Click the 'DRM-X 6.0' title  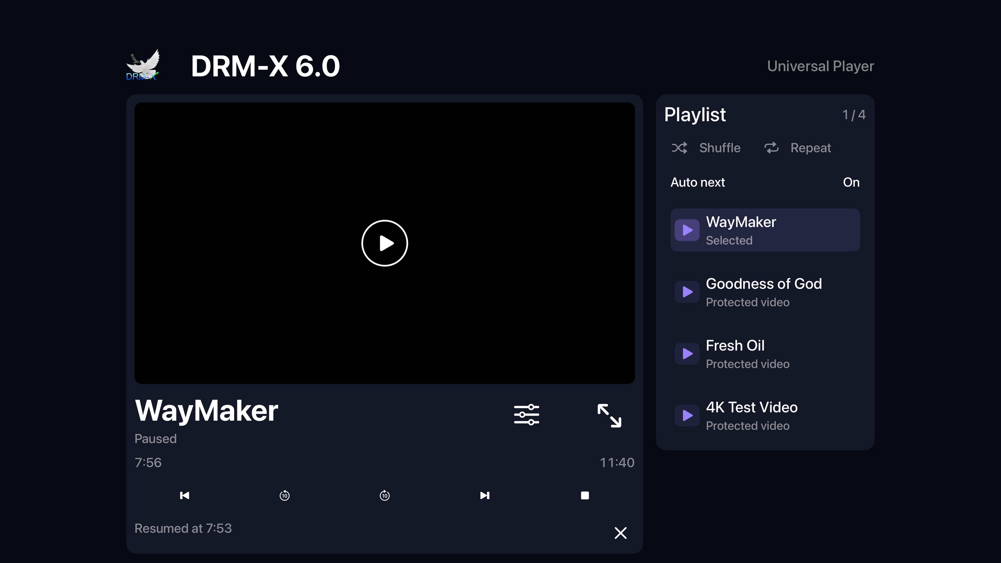point(265,66)
